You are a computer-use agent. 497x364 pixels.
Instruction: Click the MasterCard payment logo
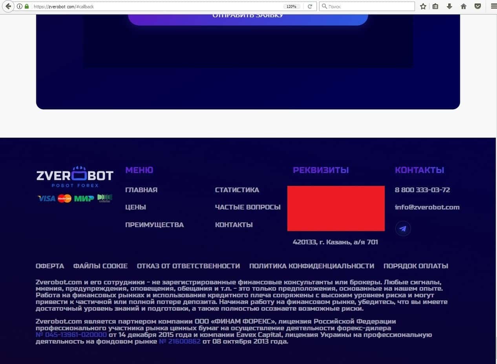tap(65, 198)
